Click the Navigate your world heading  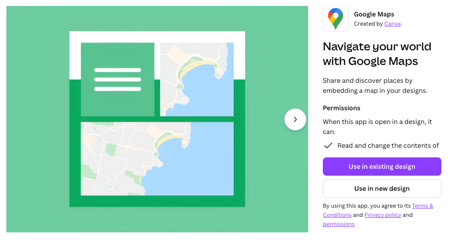(377, 54)
